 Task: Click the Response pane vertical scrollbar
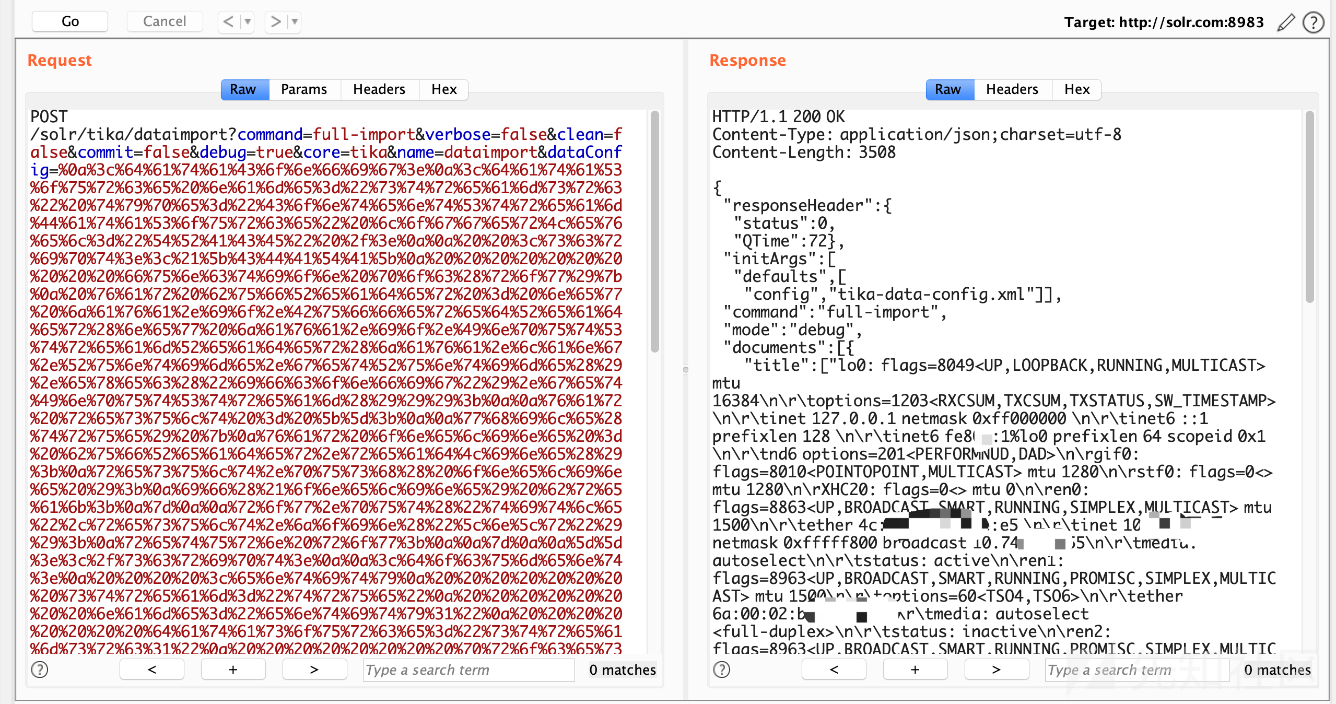pyautogui.click(x=1309, y=207)
